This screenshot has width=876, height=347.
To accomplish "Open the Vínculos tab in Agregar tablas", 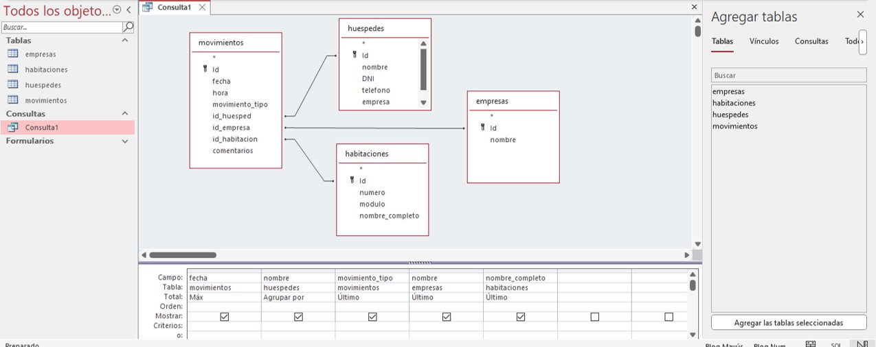I will click(x=764, y=41).
